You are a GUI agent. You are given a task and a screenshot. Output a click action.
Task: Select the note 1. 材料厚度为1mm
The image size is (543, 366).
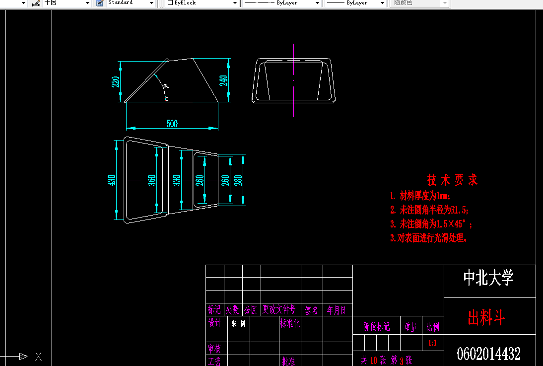pyautogui.click(x=420, y=196)
